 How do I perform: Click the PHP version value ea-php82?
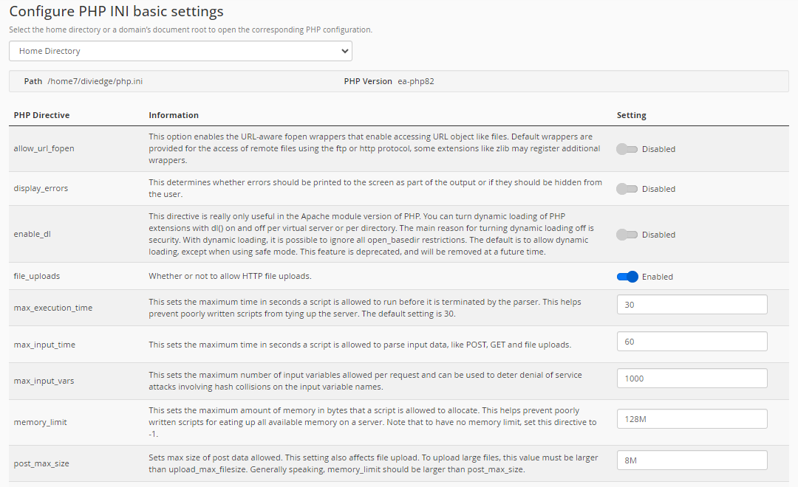coord(416,81)
